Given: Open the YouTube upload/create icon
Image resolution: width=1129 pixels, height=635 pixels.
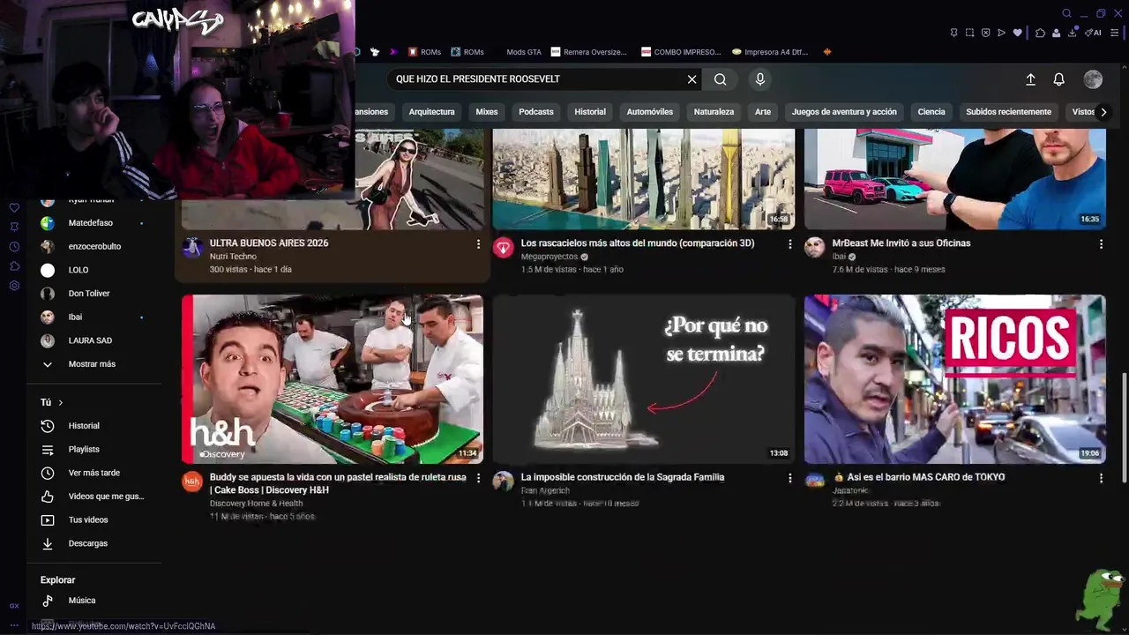Looking at the screenshot, I should coord(1030,79).
